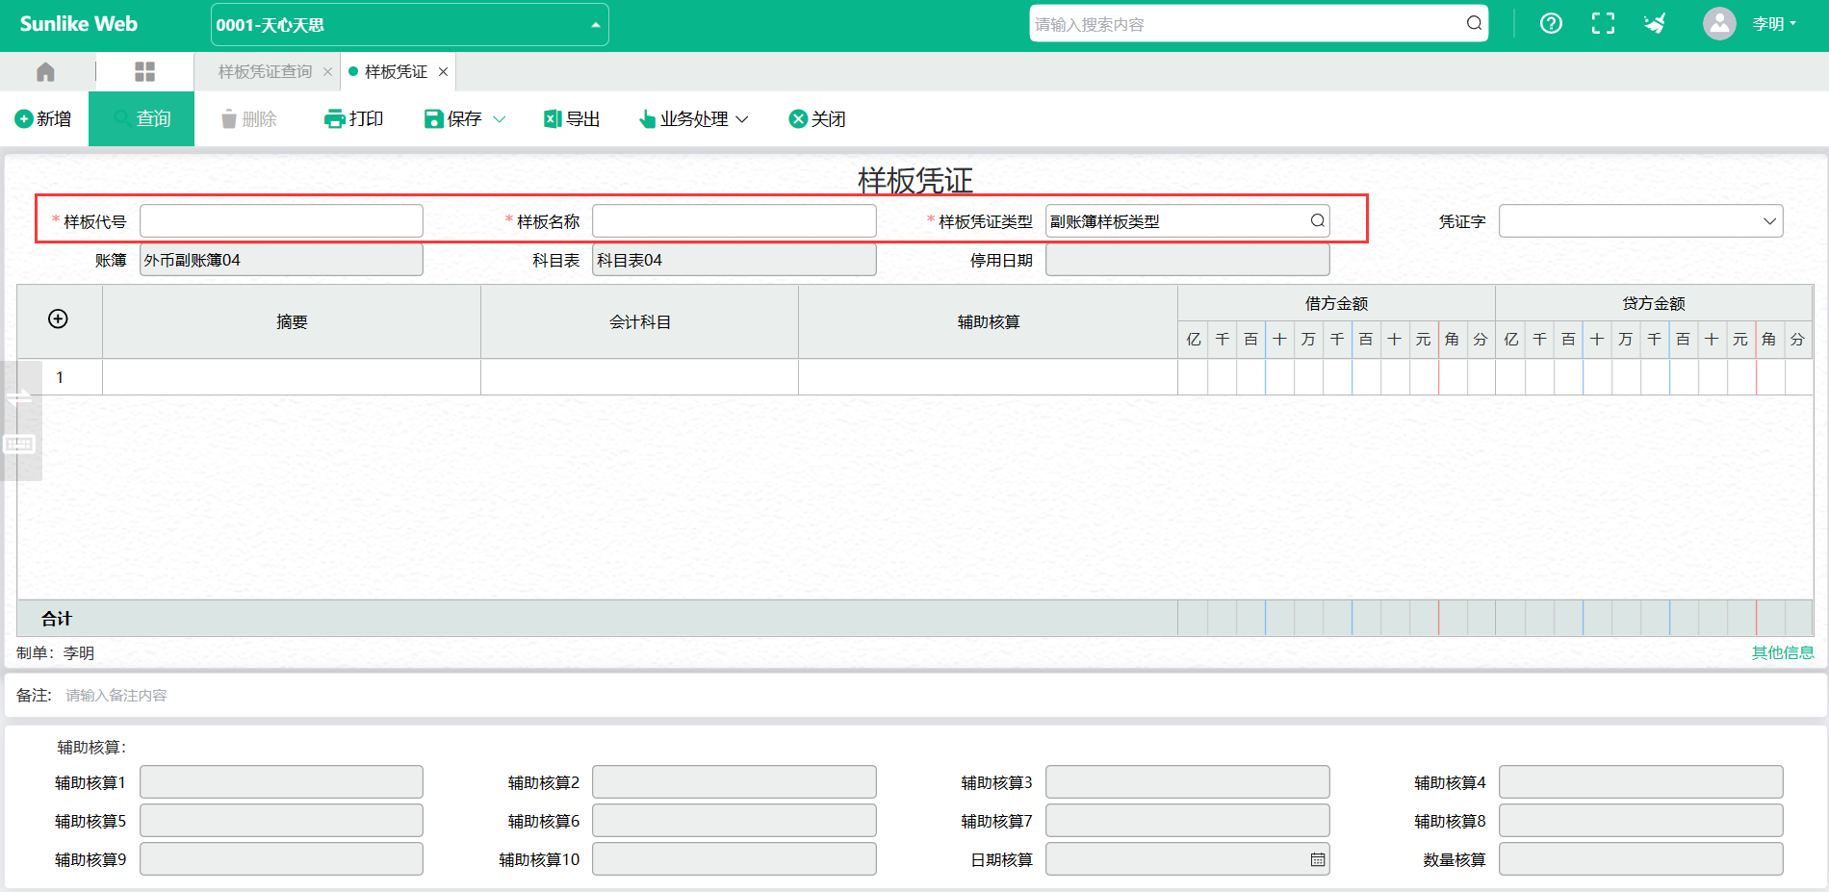This screenshot has width=1829, height=892.
Task: Close the 样板凭证查询 tab
Action: pyautogui.click(x=327, y=72)
